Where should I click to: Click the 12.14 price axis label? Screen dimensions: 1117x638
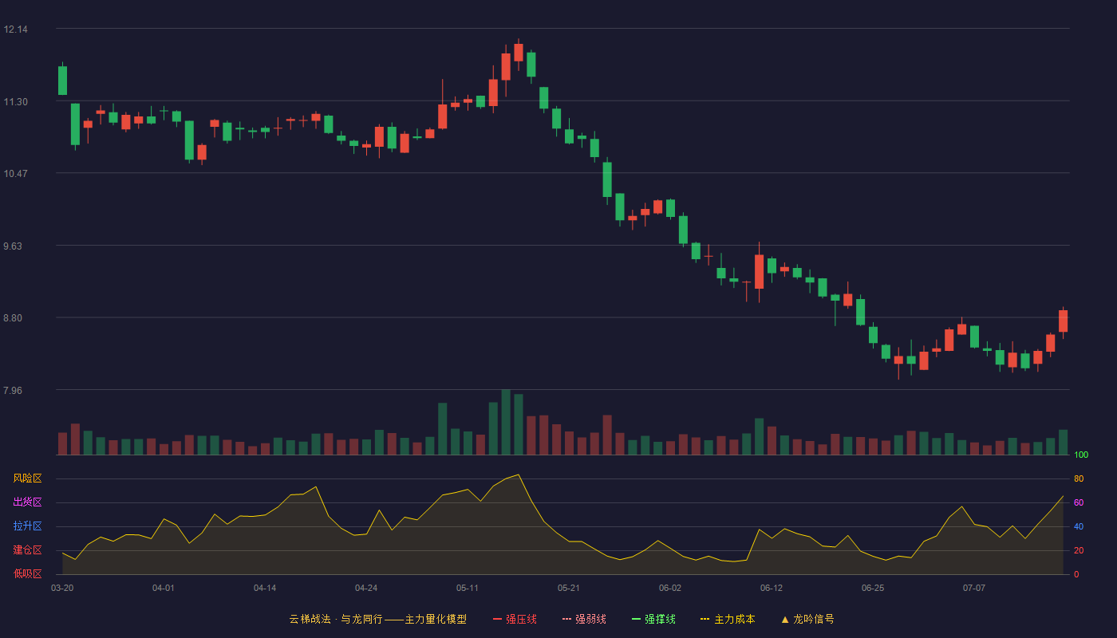pos(15,30)
